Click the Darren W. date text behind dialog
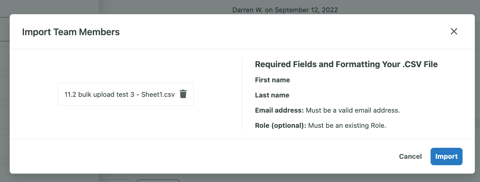 point(285,10)
